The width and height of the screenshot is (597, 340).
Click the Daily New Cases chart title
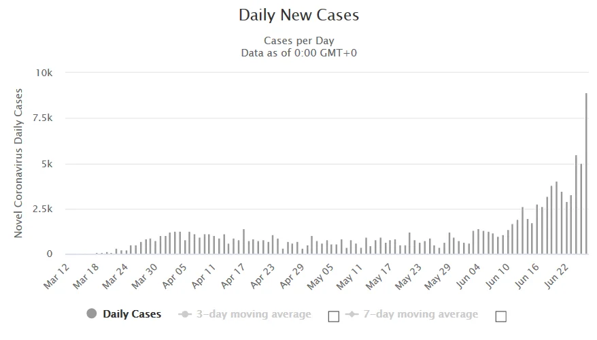point(298,14)
